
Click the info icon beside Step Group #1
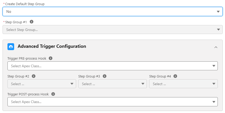coord(32,22)
